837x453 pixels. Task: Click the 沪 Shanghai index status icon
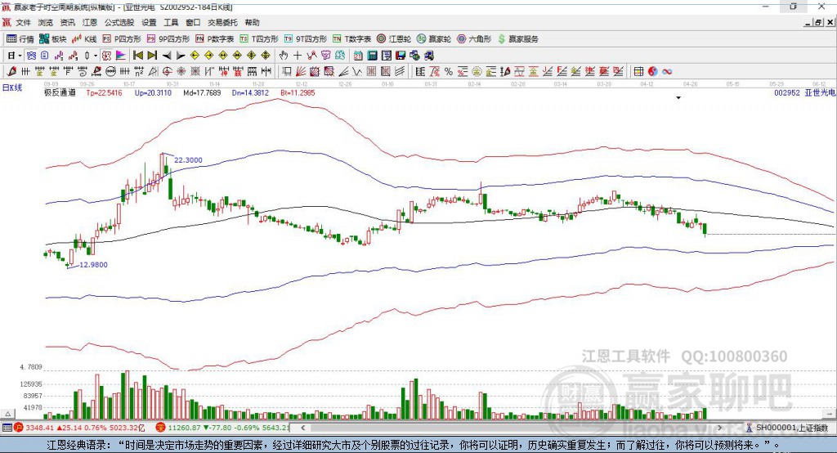tap(19, 428)
